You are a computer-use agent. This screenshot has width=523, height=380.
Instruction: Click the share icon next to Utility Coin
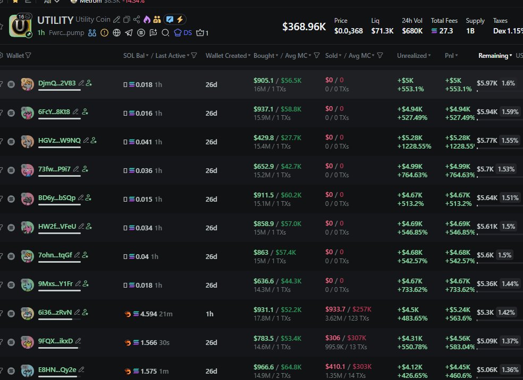137,20
